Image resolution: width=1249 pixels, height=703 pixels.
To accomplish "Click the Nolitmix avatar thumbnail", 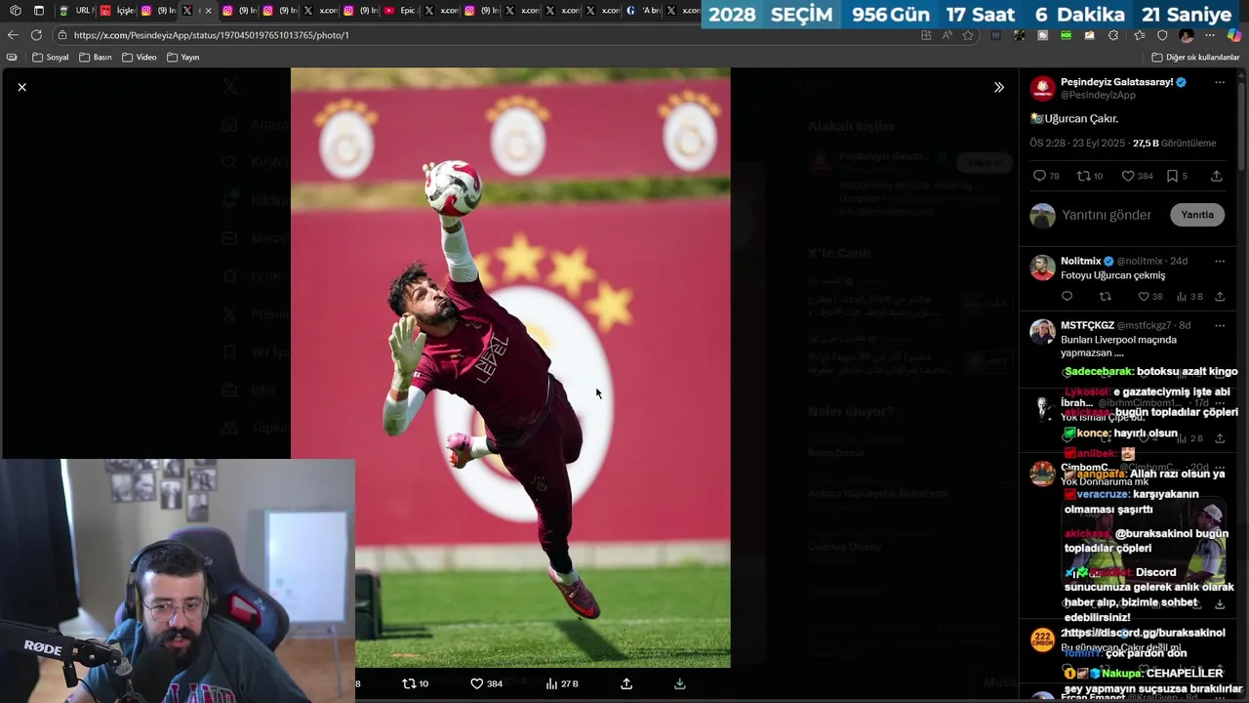I will pos(1043,267).
